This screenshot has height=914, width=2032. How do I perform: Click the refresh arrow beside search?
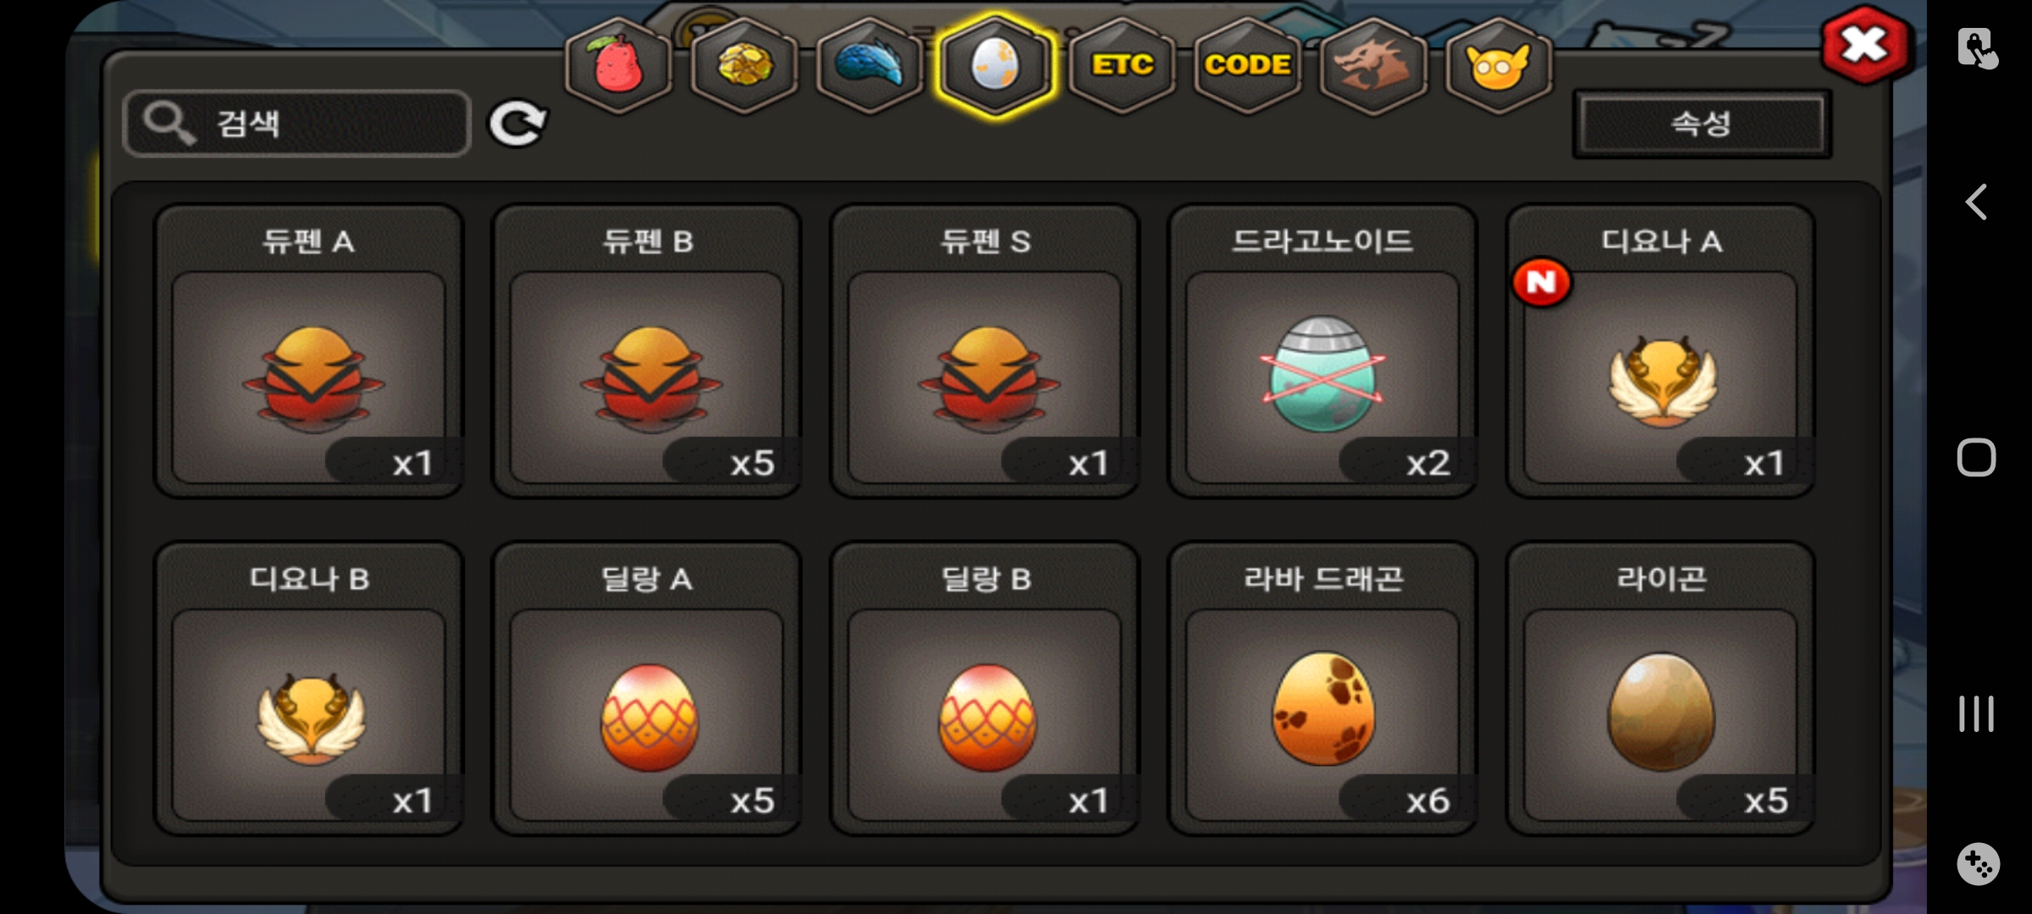click(518, 124)
